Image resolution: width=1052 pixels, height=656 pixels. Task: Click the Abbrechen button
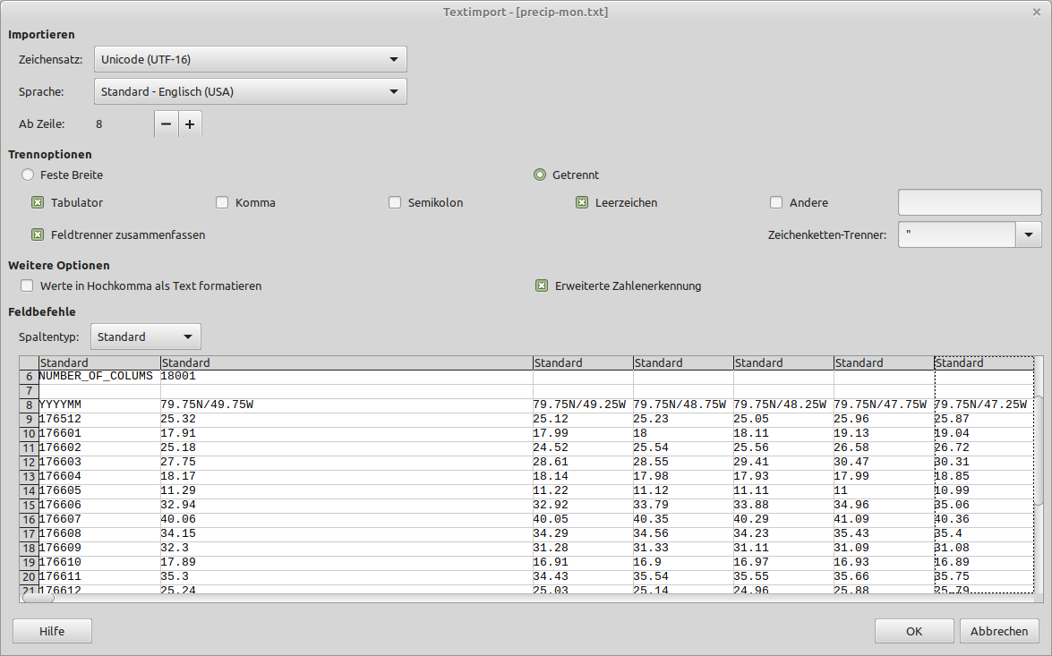coord(999,631)
